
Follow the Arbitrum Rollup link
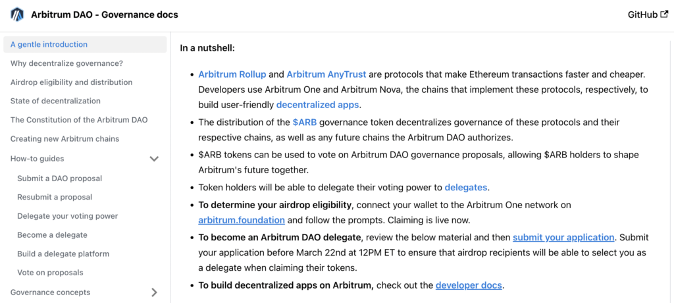tap(232, 74)
